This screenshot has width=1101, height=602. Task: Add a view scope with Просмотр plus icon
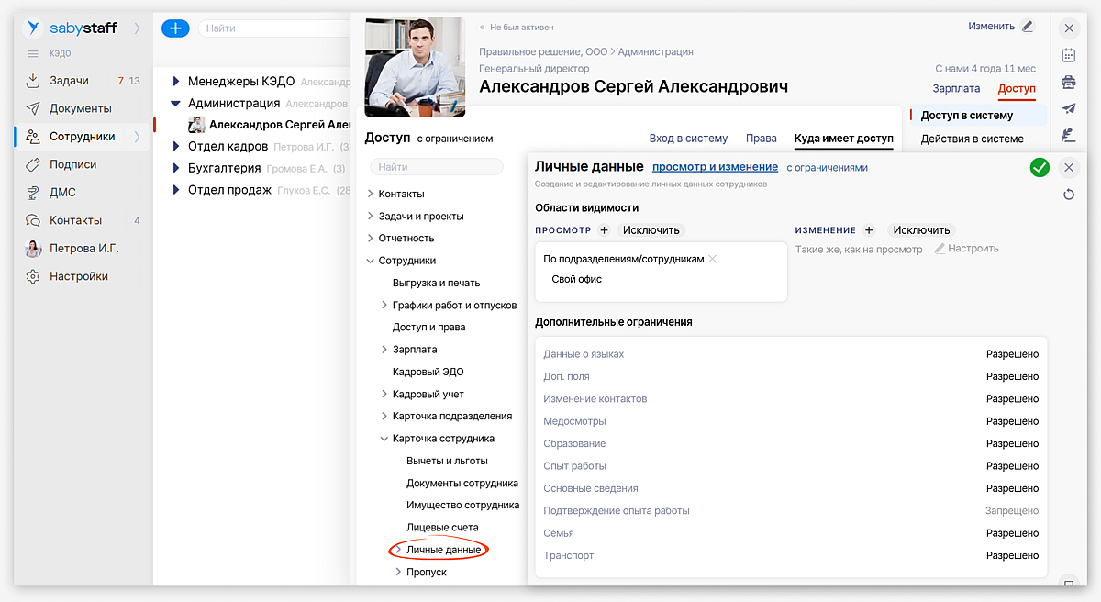coord(604,230)
